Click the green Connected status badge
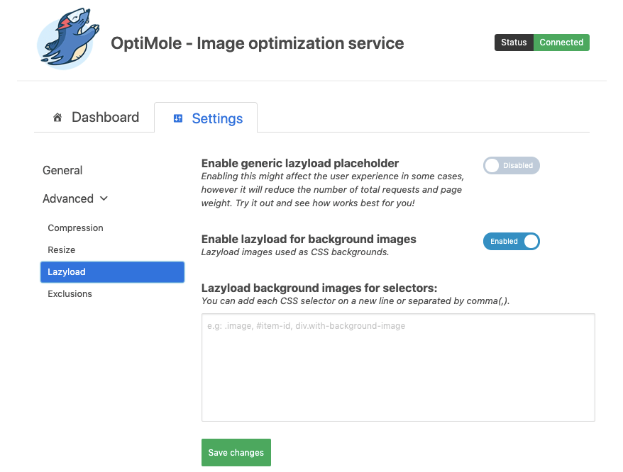623x472 pixels. pos(561,43)
